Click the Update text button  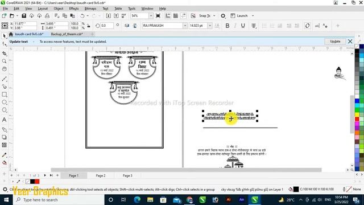(335, 42)
